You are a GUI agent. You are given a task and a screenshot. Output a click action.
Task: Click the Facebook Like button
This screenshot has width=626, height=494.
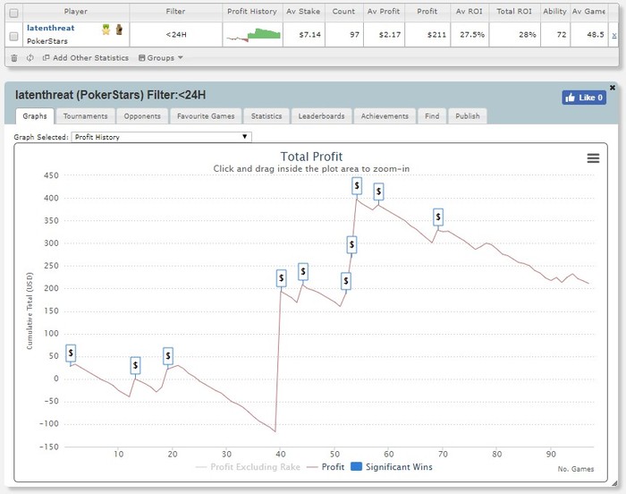(x=584, y=98)
